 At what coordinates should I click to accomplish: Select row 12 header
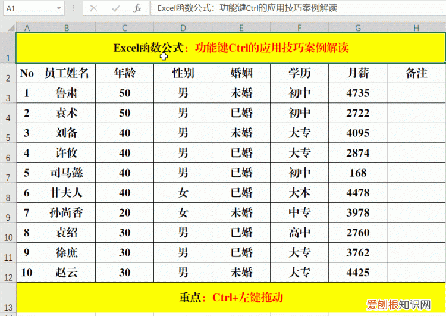click(x=8, y=273)
